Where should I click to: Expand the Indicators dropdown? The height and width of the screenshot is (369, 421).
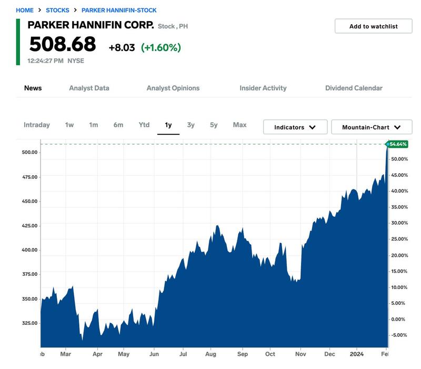295,127
